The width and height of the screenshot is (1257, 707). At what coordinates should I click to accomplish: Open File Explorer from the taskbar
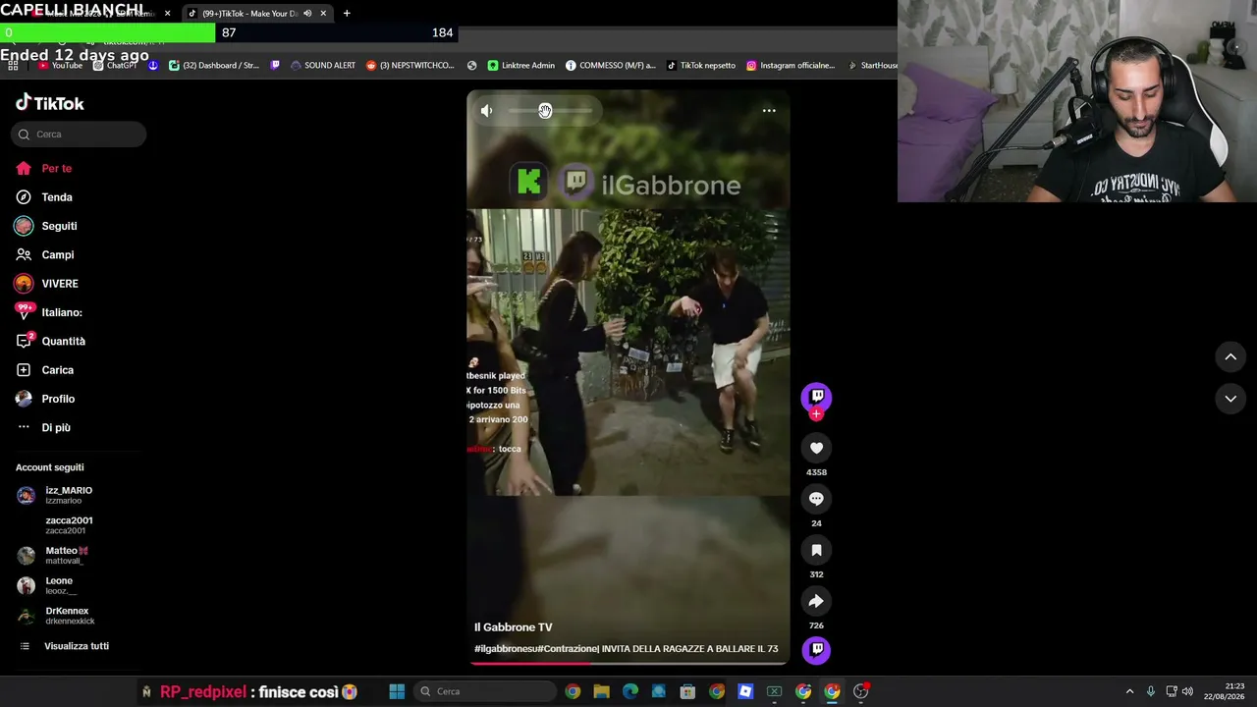coord(601,691)
